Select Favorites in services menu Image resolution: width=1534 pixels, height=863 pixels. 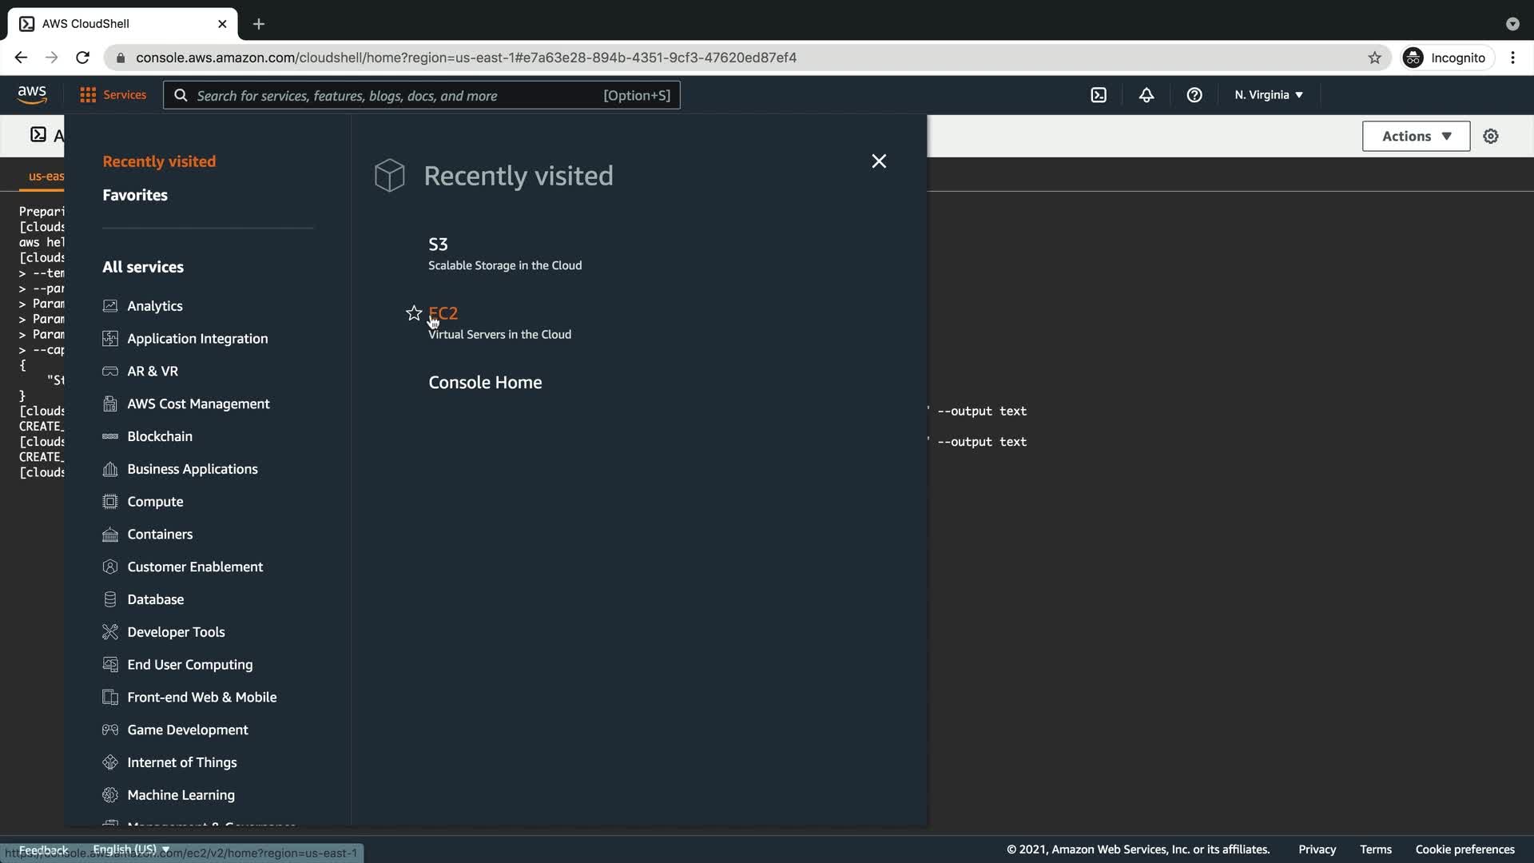[135, 195]
